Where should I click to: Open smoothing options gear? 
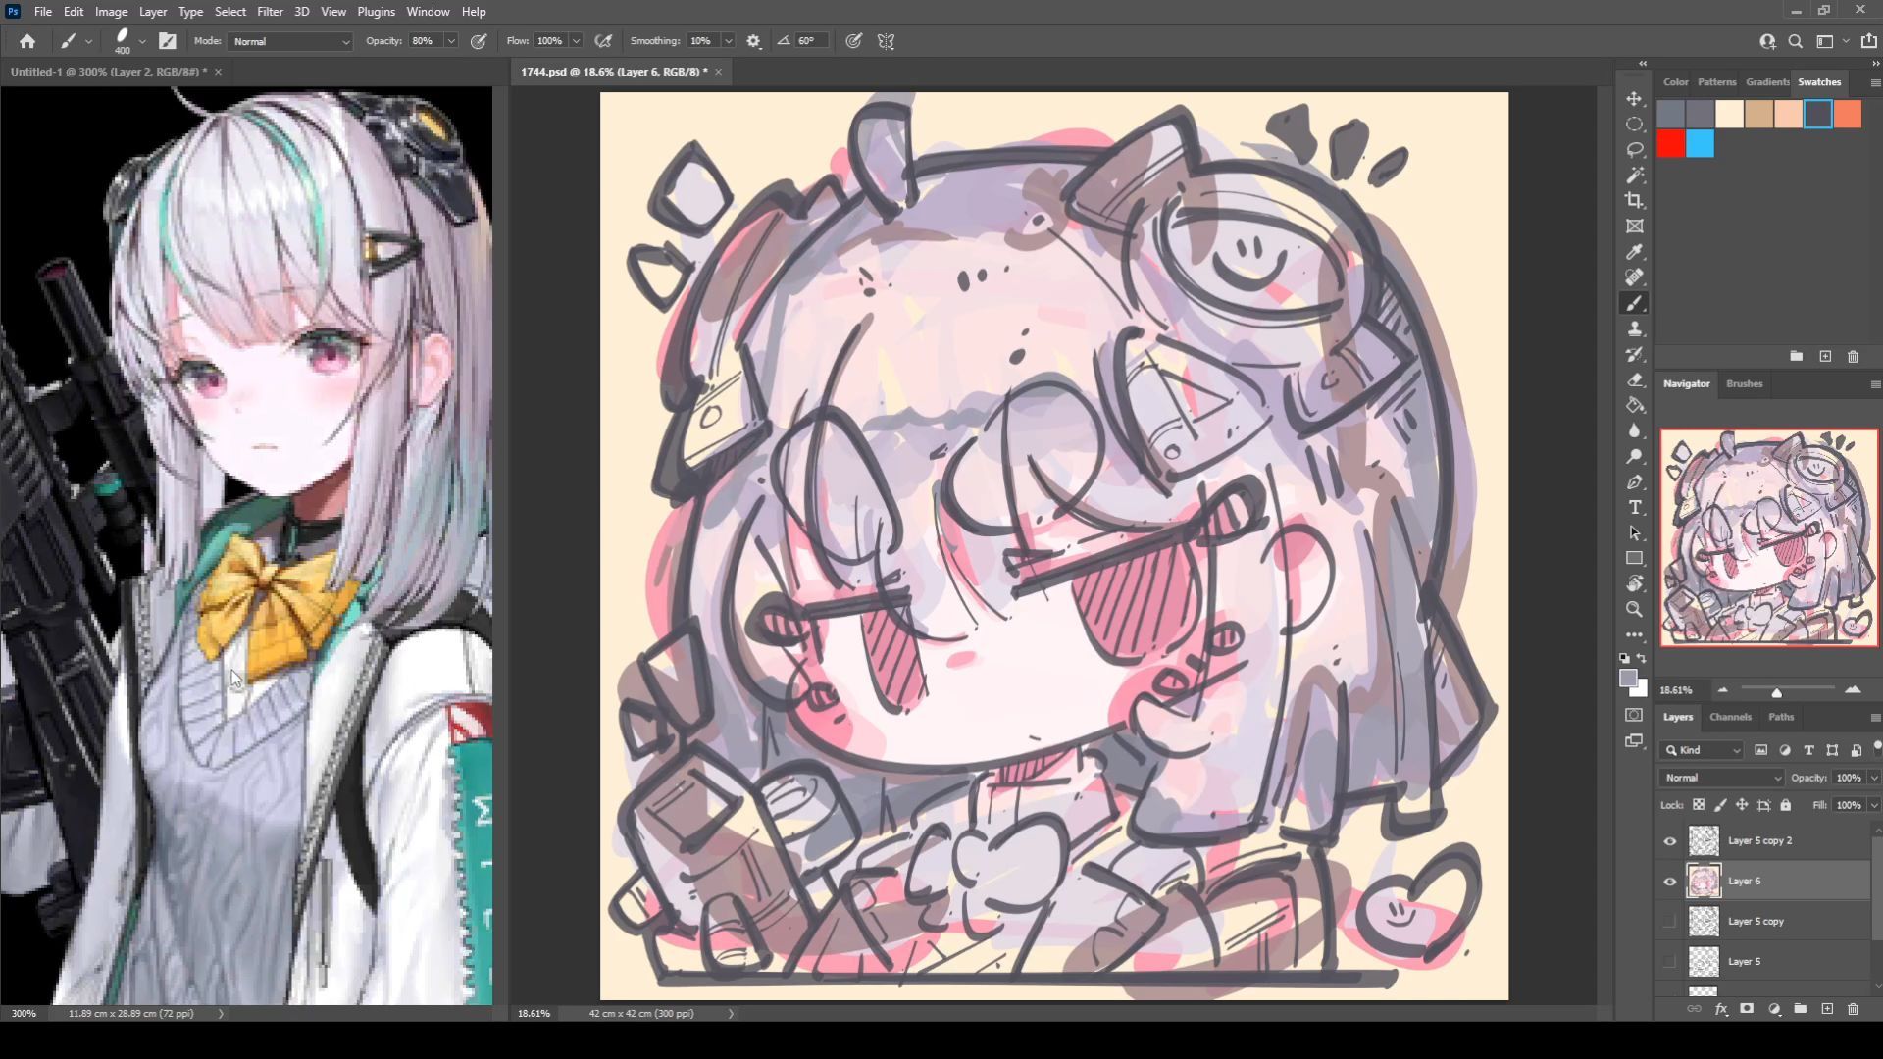[x=753, y=41]
